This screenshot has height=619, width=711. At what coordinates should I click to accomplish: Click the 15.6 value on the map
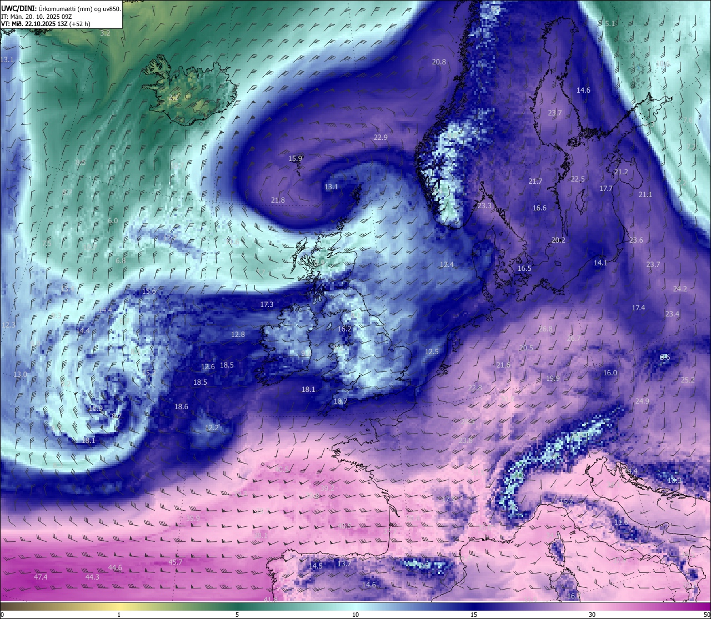coord(149,291)
